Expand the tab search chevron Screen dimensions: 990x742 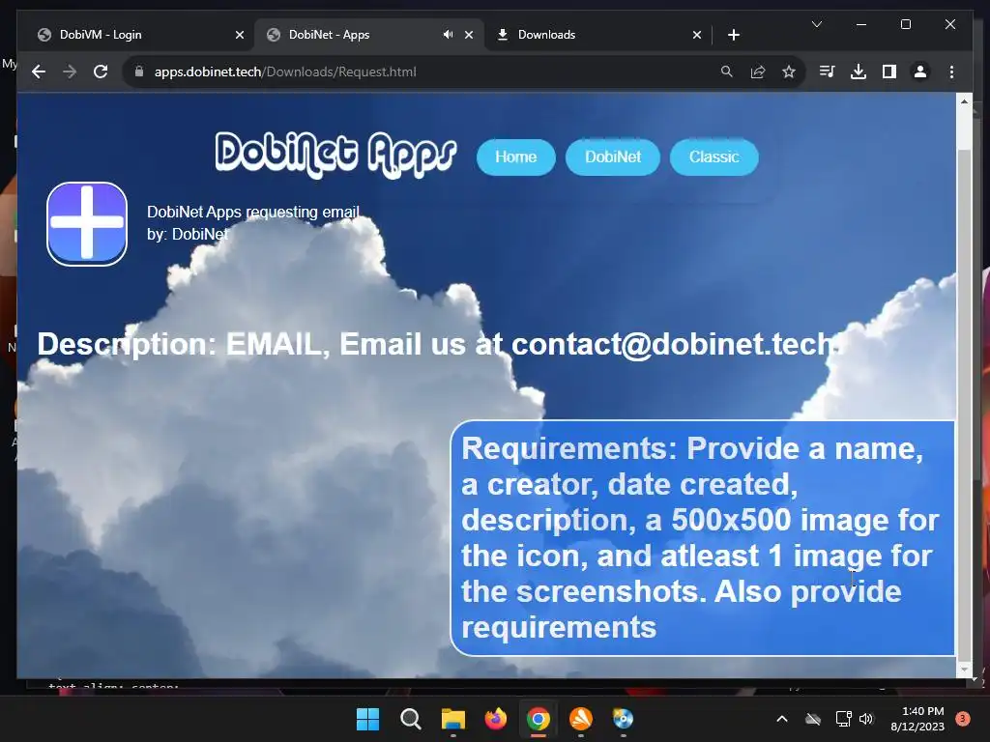point(816,24)
